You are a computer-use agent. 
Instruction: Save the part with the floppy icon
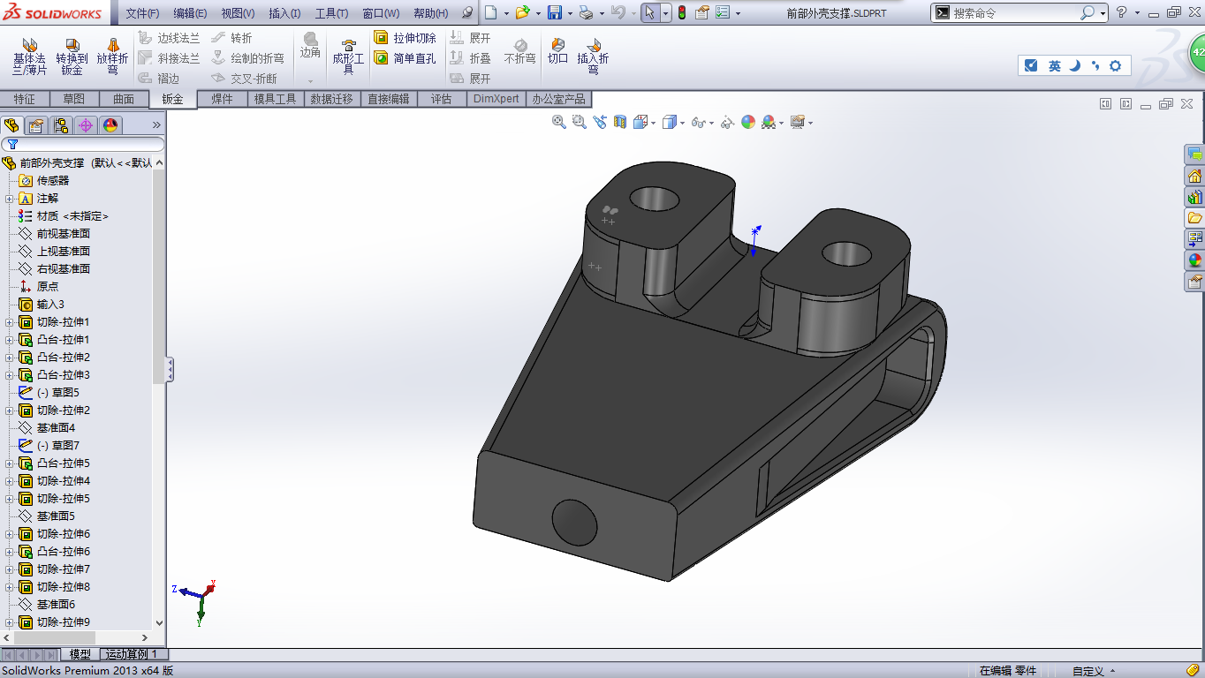pyautogui.click(x=555, y=12)
